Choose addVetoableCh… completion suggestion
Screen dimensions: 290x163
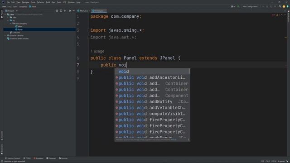[x=152, y=108]
